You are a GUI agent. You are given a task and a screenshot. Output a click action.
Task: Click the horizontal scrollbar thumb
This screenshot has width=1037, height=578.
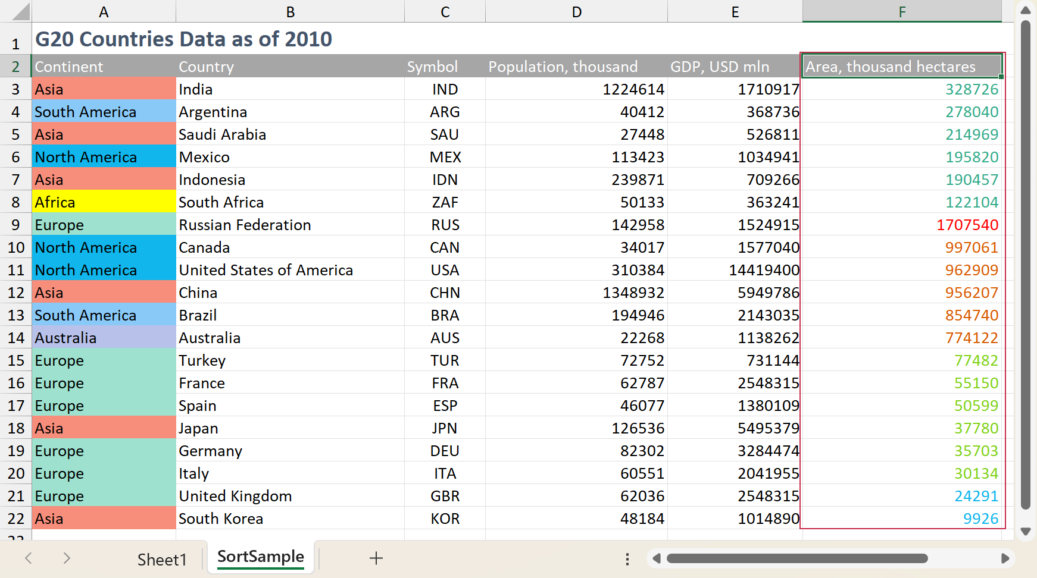point(797,558)
